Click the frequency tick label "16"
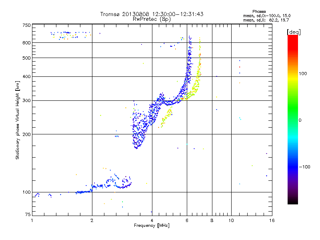Viewport: 320px width, 240px height. (272, 220)
